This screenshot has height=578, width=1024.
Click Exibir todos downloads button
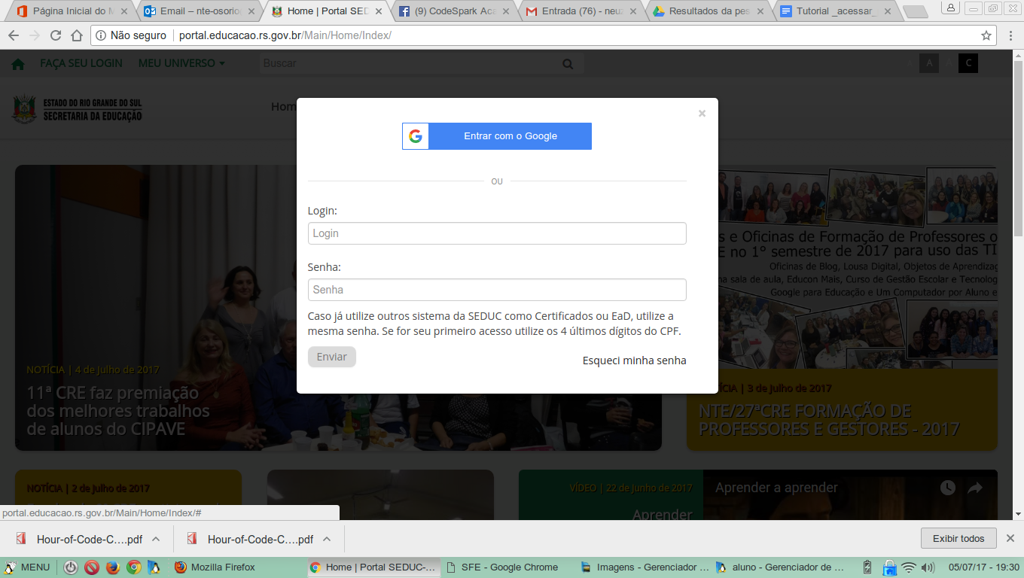(x=958, y=538)
